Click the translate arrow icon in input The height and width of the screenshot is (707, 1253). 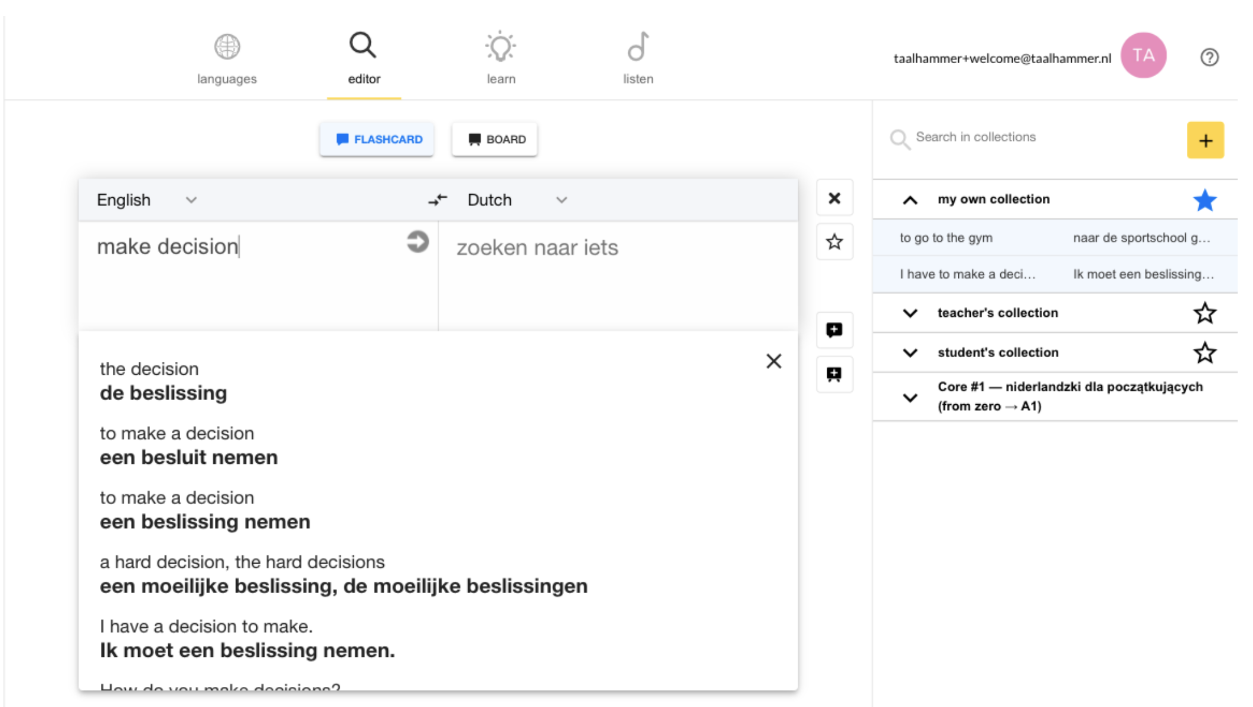click(x=417, y=242)
